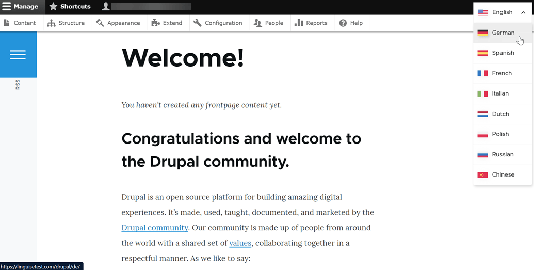Screen dimensions: 534x270
Task: Click the Shortcuts star icon
Action: click(x=53, y=7)
